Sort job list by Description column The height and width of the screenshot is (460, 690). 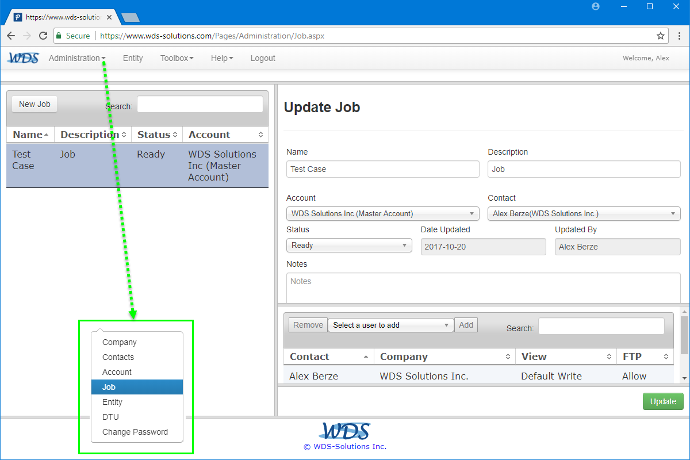pos(93,135)
